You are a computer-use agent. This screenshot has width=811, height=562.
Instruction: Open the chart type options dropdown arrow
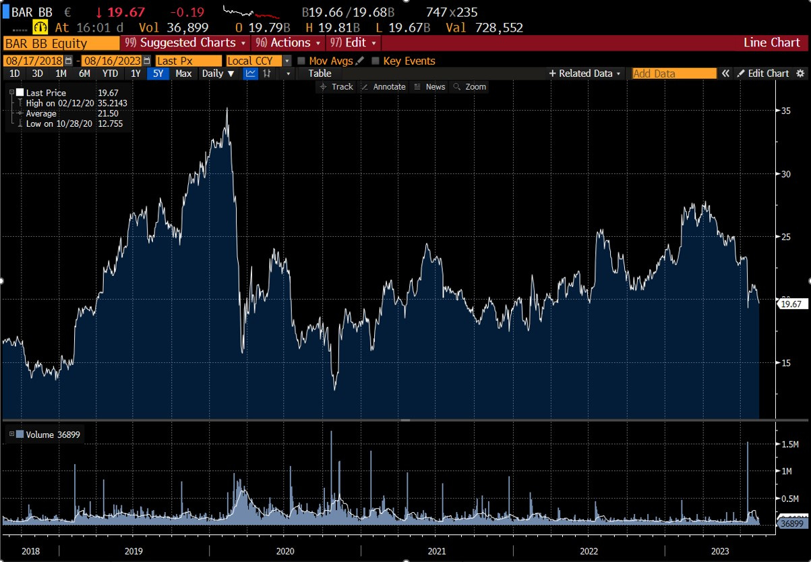(x=288, y=74)
